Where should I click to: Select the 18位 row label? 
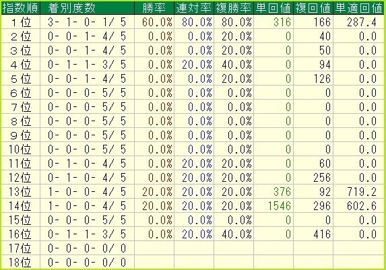pyautogui.click(x=20, y=263)
